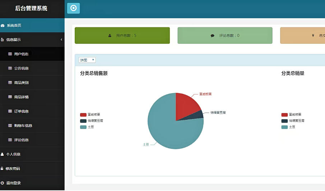Toggle red 宣威板栗 legend swatch in sales amount chart

pos(83,115)
